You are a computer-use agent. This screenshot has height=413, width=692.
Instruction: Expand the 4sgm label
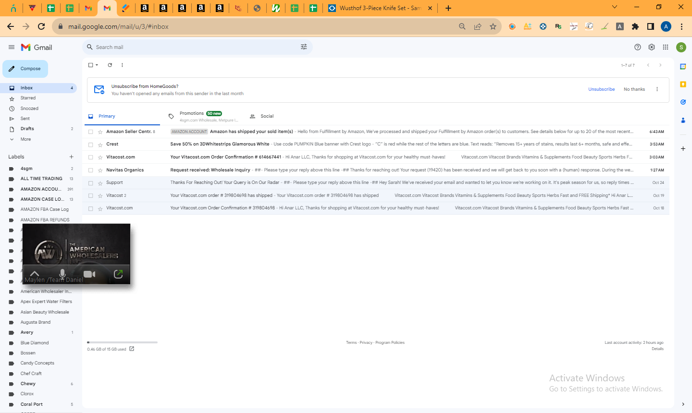(12, 169)
